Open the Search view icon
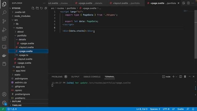 [4, 13]
